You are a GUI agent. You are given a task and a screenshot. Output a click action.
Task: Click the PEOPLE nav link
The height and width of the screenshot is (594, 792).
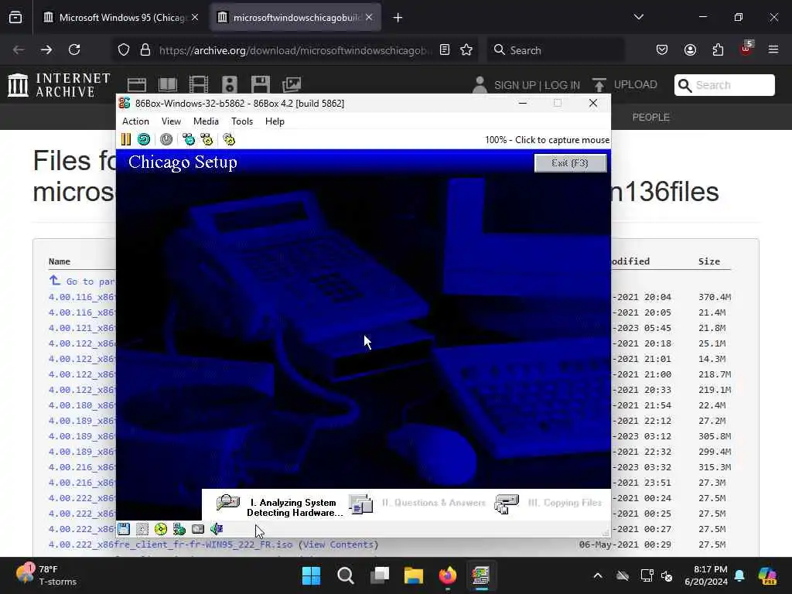pyautogui.click(x=651, y=118)
